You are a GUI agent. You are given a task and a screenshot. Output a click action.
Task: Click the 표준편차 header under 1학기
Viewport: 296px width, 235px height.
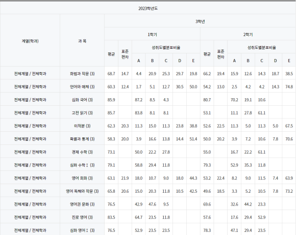point(125,54)
